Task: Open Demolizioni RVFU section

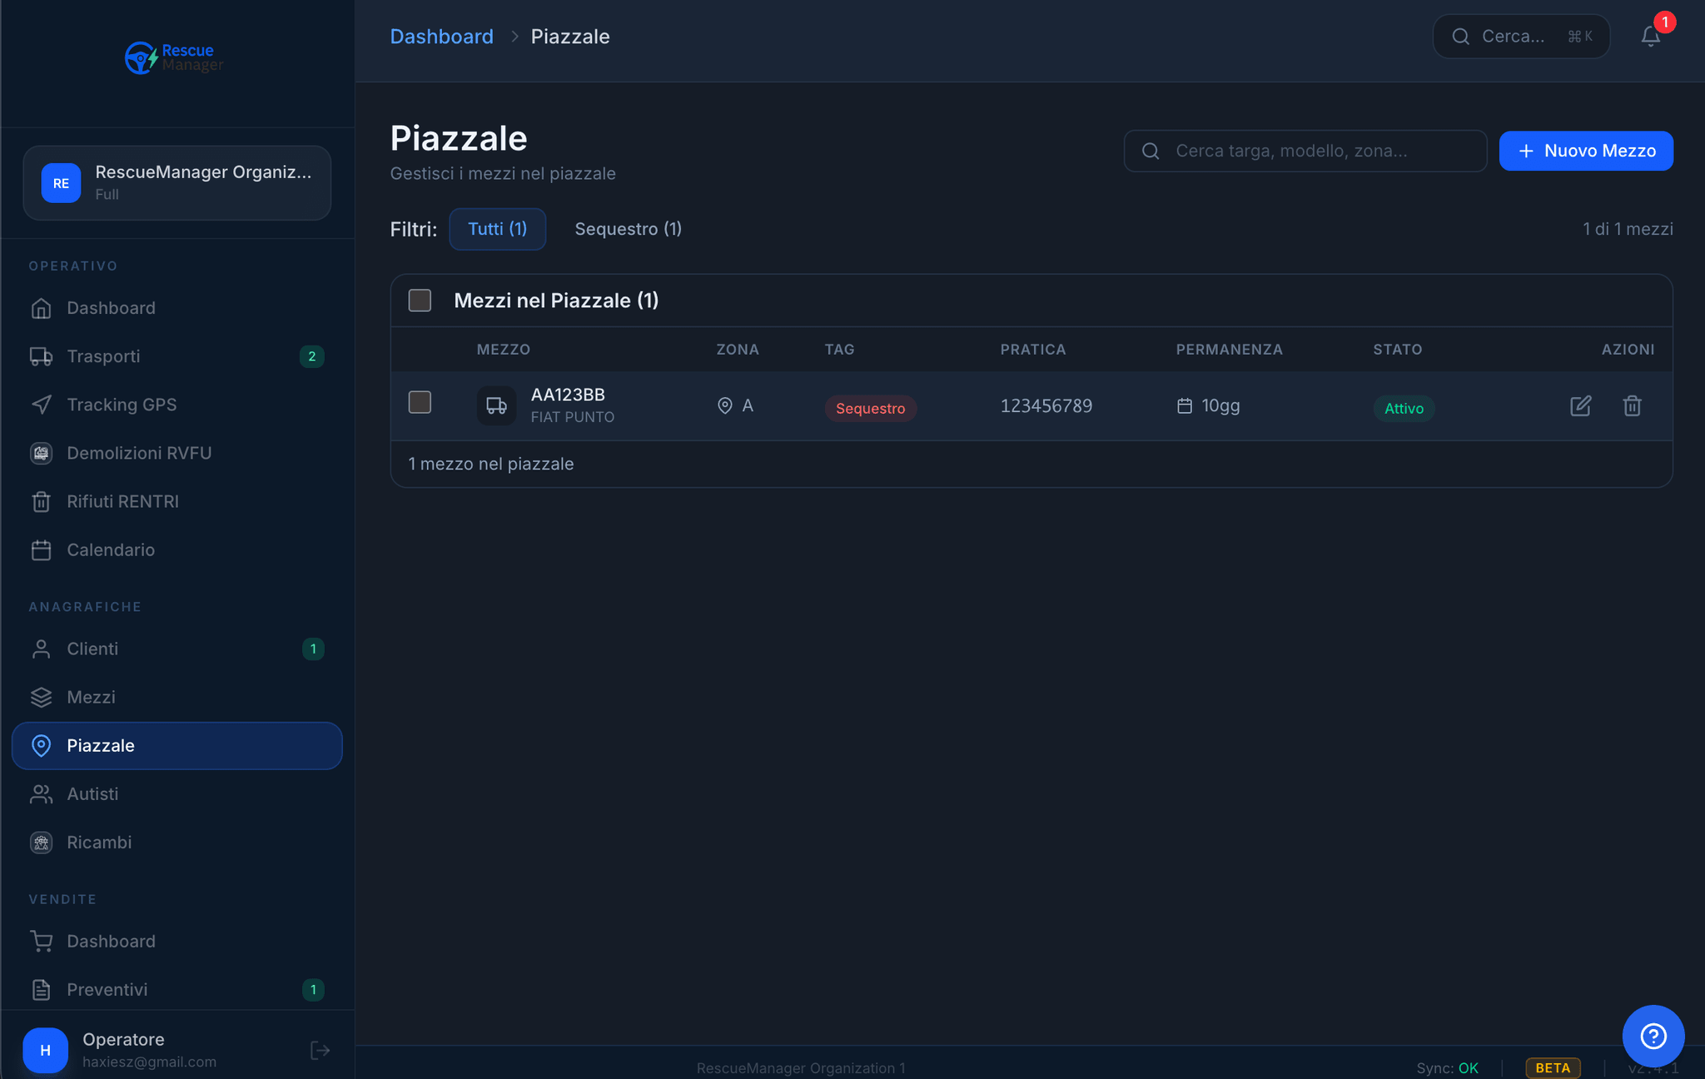Action: coord(139,453)
